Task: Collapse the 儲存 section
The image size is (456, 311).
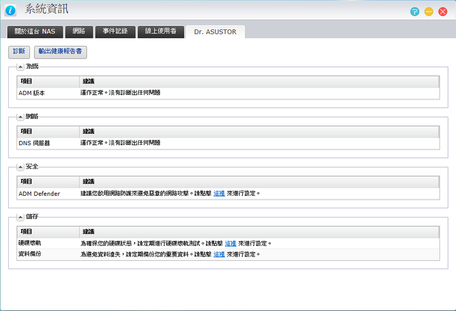Action: coord(20,217)
